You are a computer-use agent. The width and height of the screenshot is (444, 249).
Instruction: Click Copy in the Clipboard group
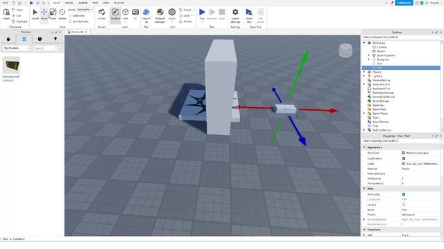[17, 10]
